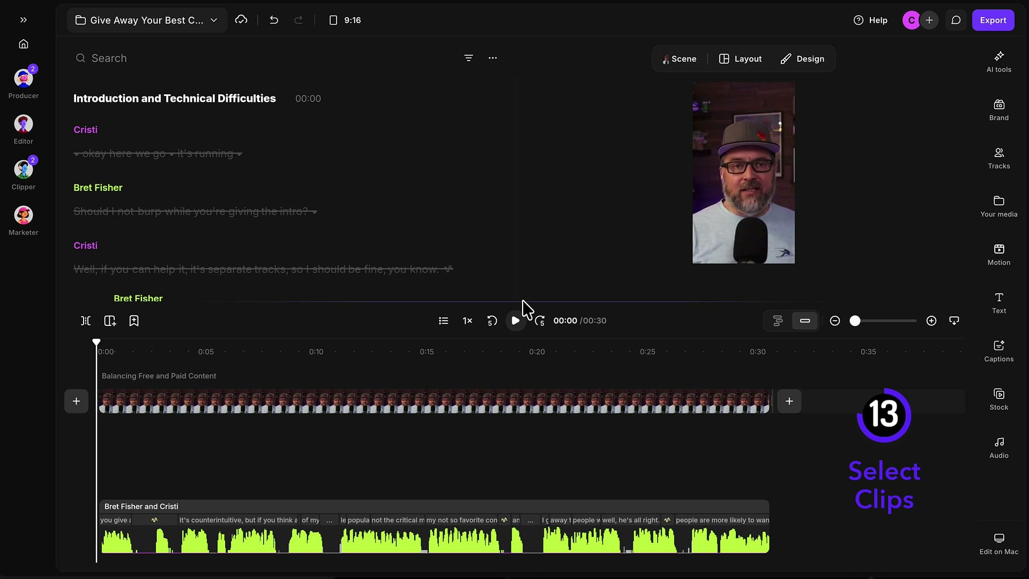
Task: Open the Stock media panel
Action: 999,399
